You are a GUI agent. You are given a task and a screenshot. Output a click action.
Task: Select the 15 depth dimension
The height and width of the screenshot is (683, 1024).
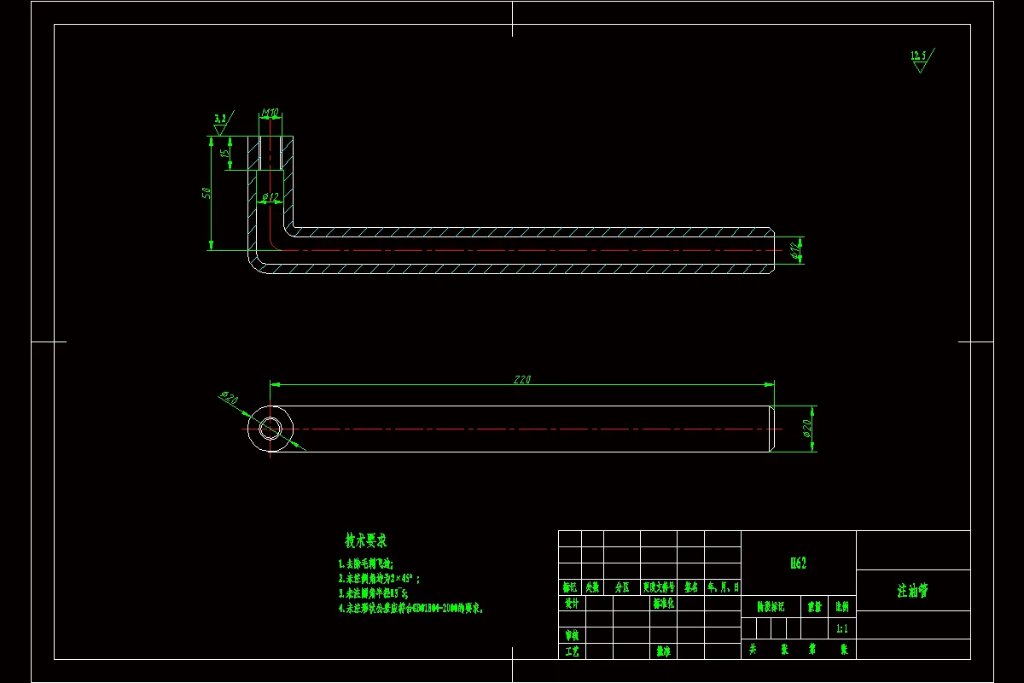pos(224,154)
